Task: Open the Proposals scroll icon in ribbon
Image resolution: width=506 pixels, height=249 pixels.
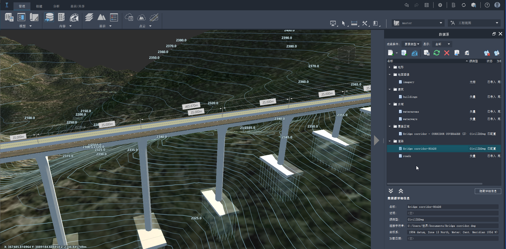Action: coord(34,17)
